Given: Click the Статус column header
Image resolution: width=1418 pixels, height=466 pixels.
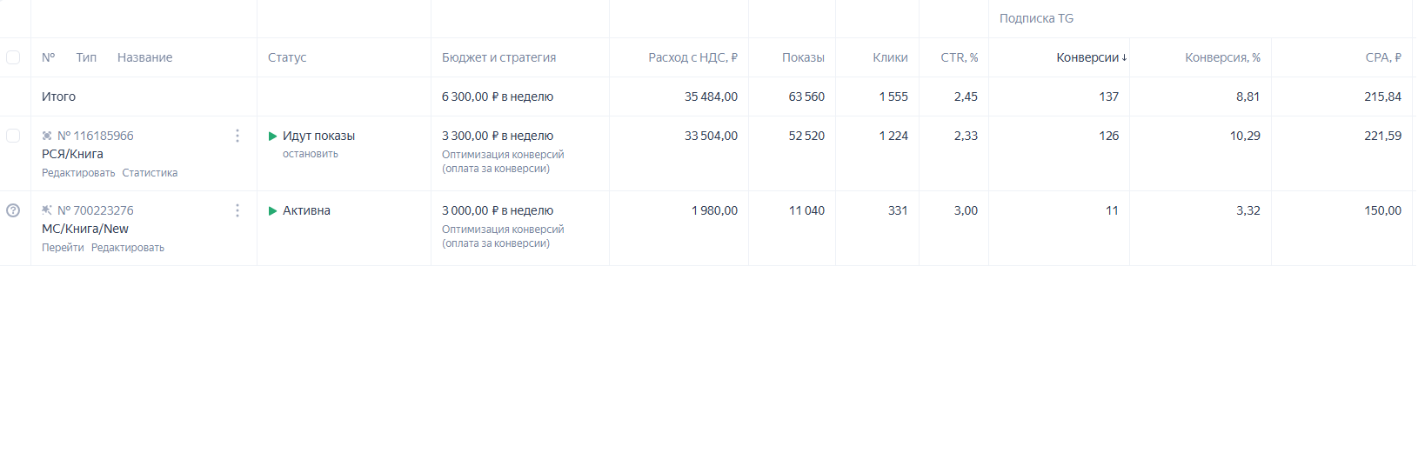Looking at the screenshot, I should pos(287,57).
